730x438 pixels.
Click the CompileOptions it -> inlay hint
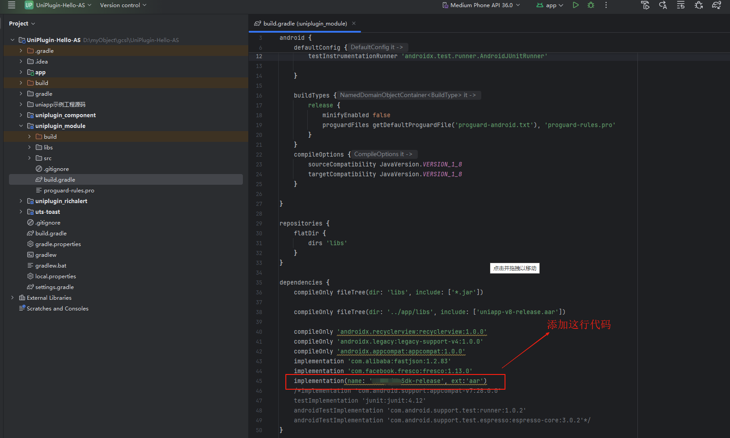click(x=383, y=154)
